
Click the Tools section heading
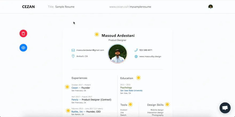tap(124, 105)
